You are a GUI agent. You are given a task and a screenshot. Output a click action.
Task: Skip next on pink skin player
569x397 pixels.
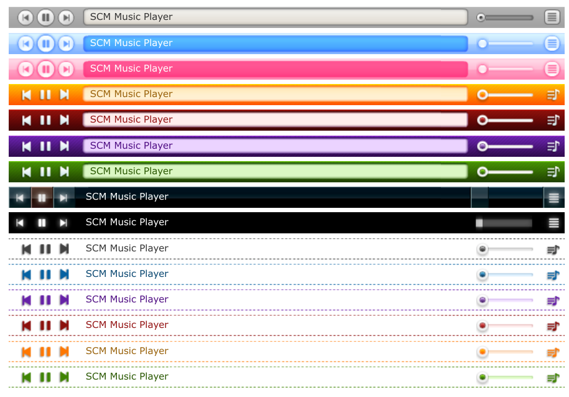coord(66,69)
